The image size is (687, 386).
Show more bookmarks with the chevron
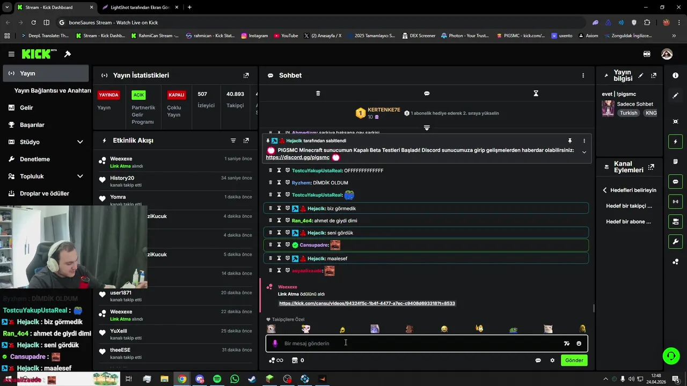(x=674, y=36)
